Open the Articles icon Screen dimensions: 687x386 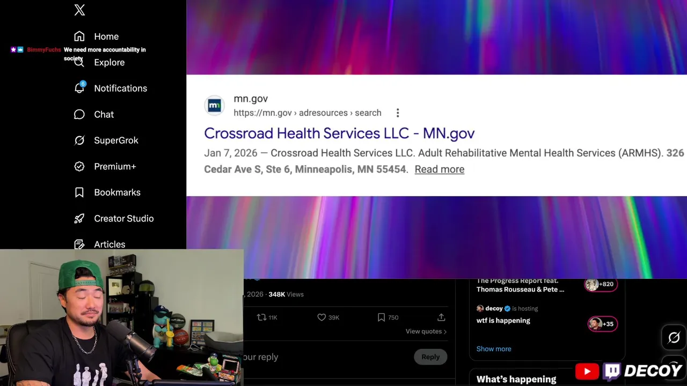79,244
